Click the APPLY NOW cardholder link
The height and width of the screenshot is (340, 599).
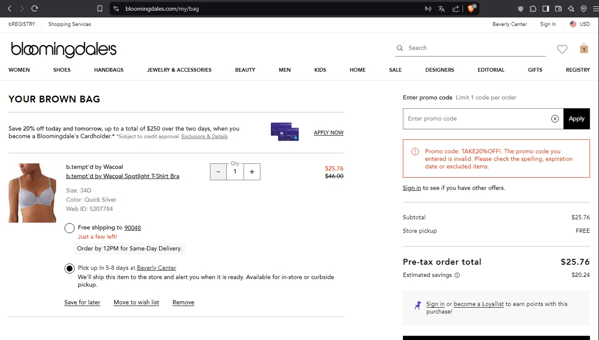coord(329,133)
